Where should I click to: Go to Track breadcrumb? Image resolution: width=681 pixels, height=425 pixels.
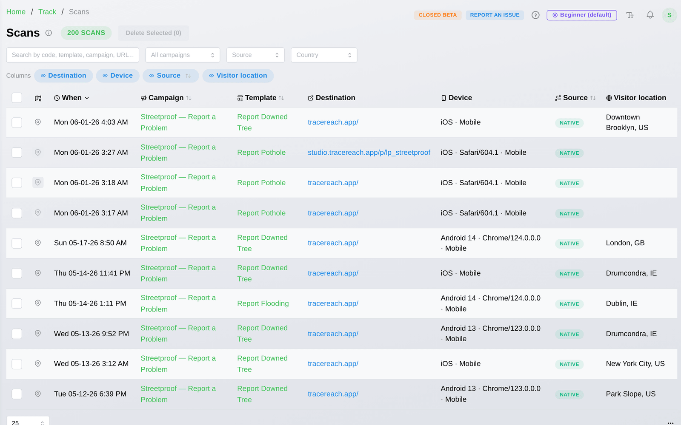click(47, 12)
